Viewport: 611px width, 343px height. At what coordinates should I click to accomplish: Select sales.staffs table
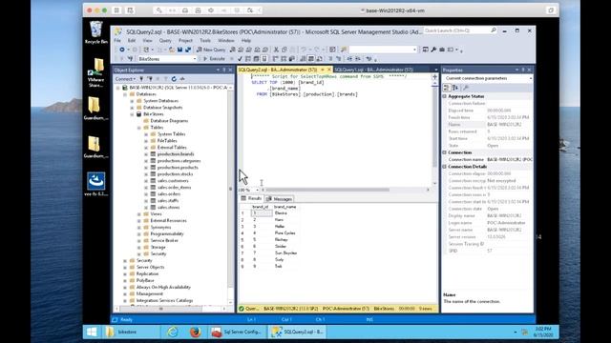click(168, 201)
